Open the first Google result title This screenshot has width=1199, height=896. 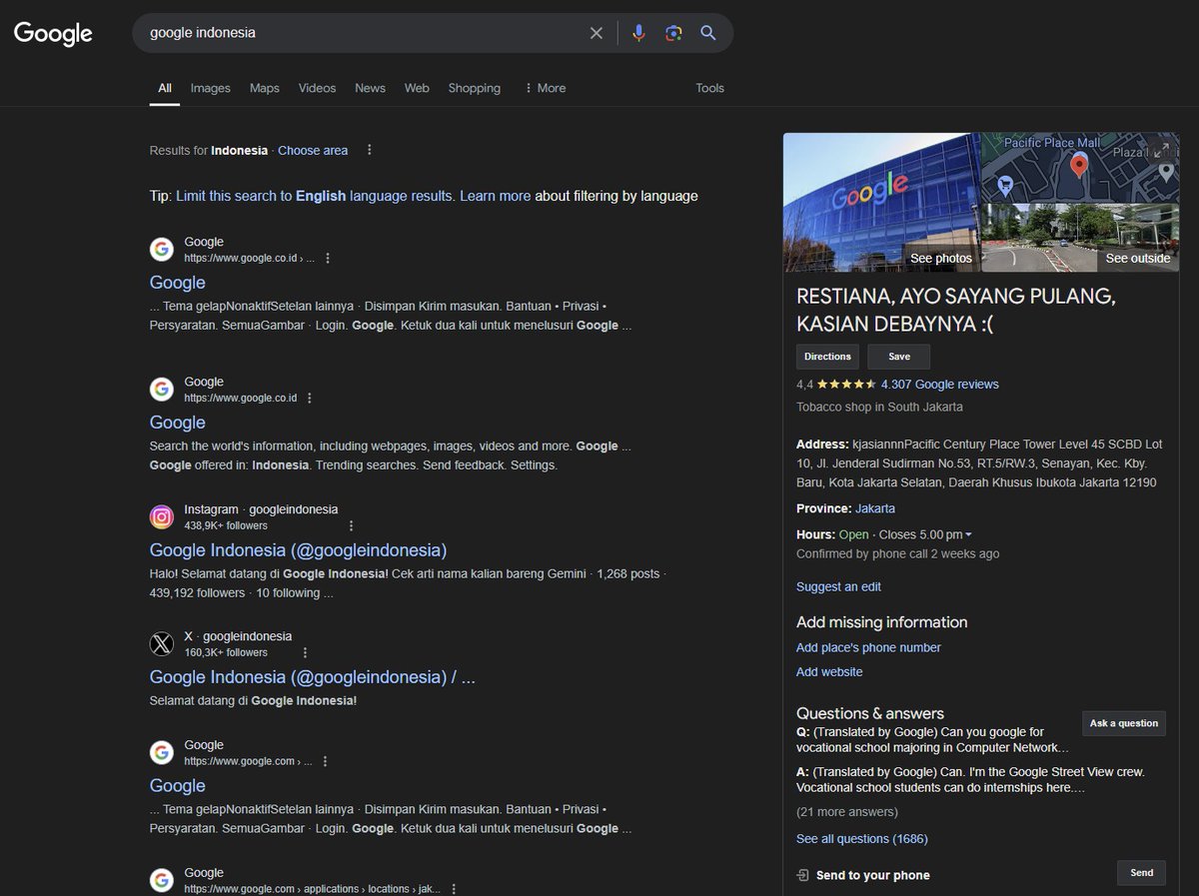(x=178, y=283)
